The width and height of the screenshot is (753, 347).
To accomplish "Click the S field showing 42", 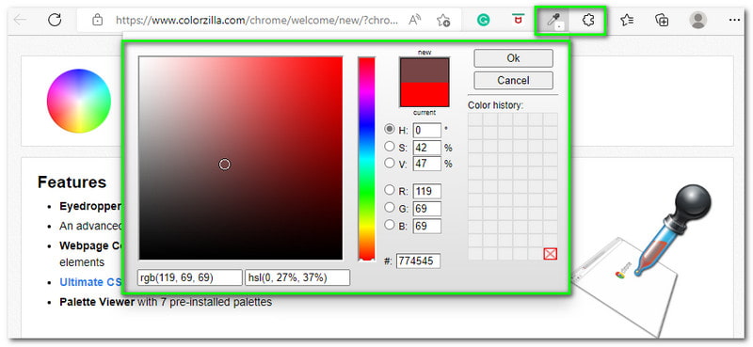I will click(427, 147).
